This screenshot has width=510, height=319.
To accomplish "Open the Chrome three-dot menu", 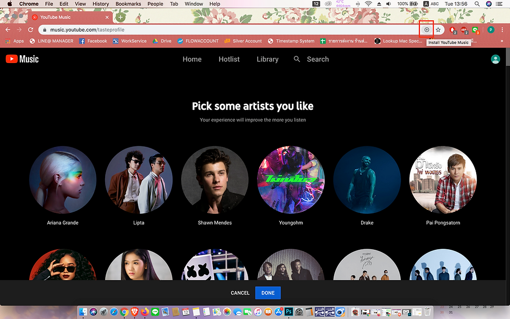I will click(502, 30).
